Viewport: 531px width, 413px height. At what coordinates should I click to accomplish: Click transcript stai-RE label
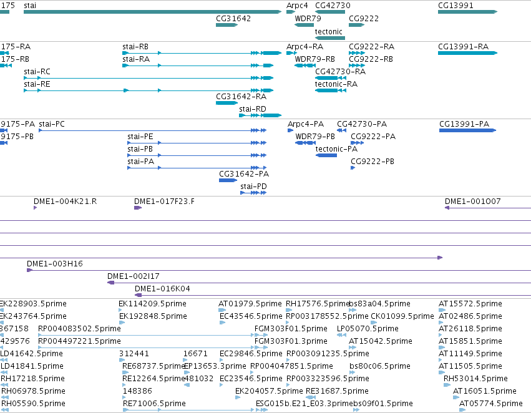pyautogui.click(x=37, y=84)
